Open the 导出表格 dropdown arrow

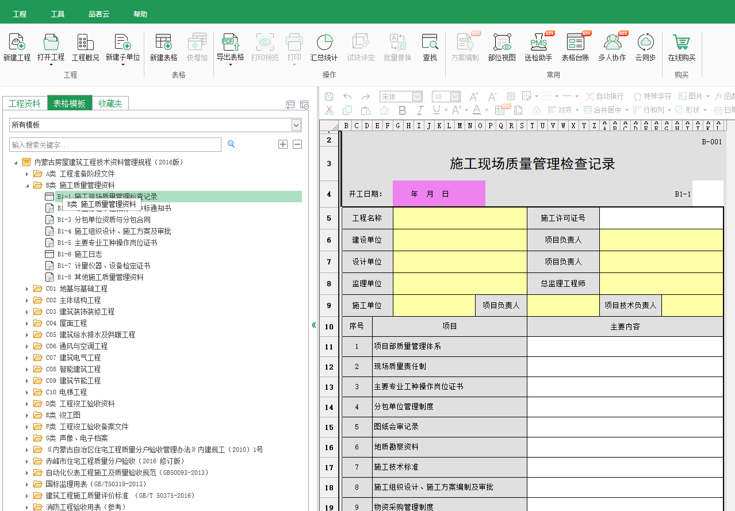coord(230,65)
